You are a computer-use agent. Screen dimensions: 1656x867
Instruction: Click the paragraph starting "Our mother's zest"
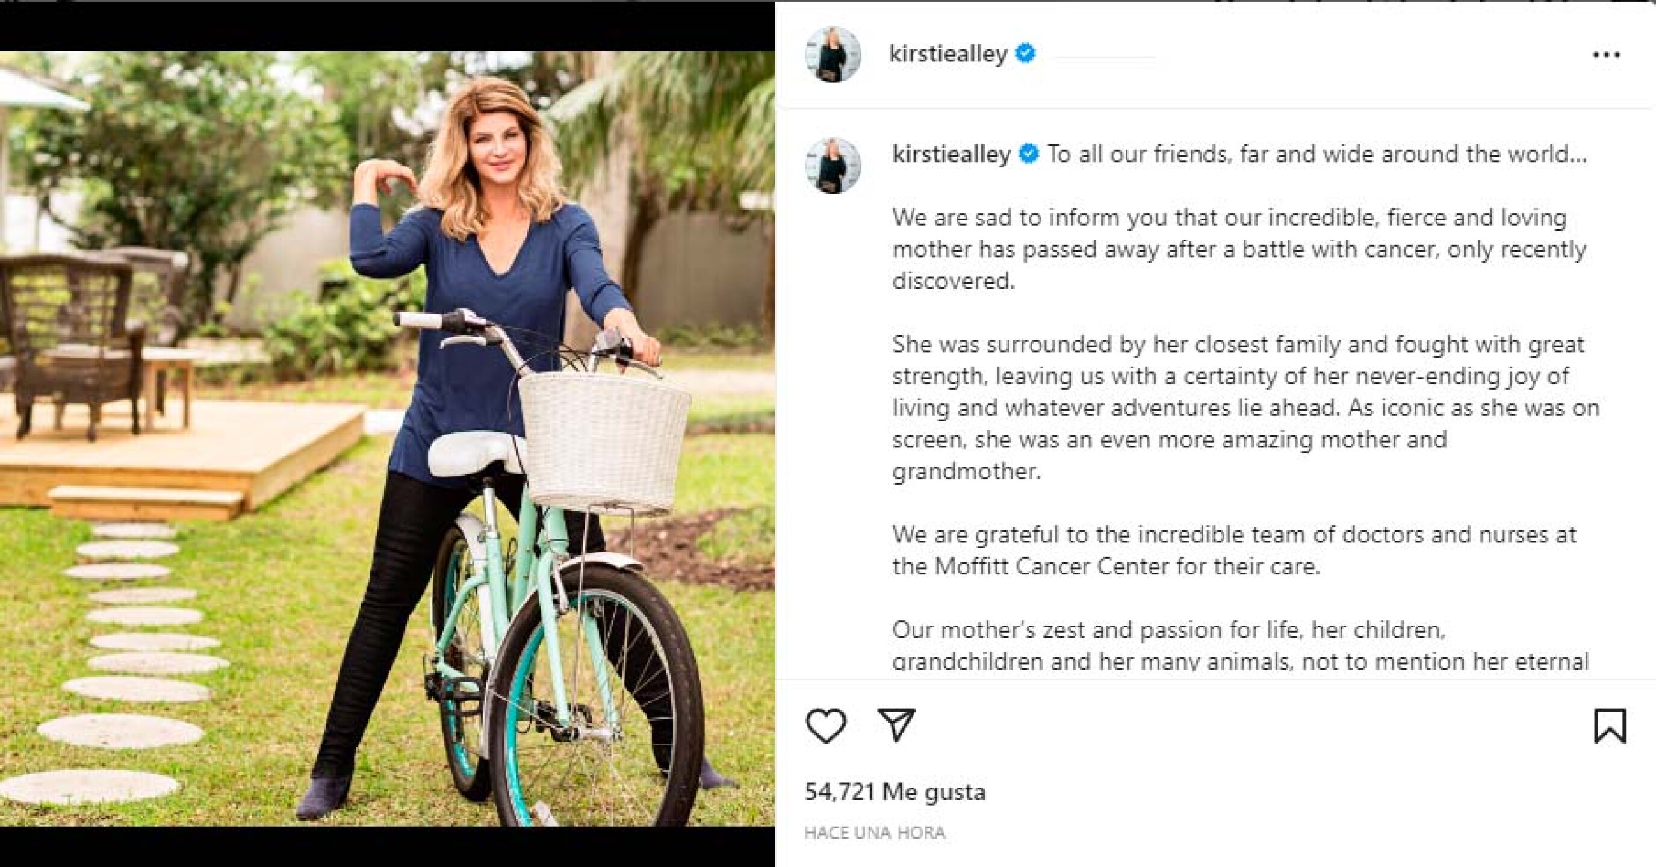point(1240,646)
